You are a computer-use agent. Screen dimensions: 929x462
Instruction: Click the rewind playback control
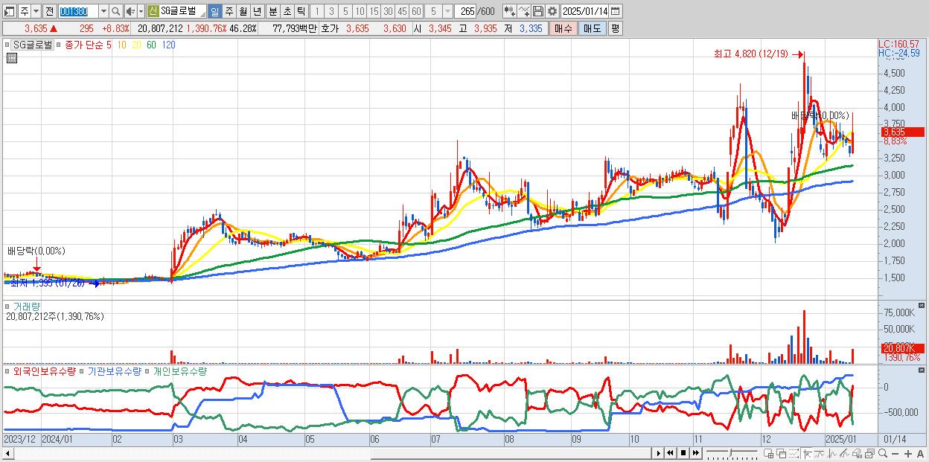(x=670, y=453)
